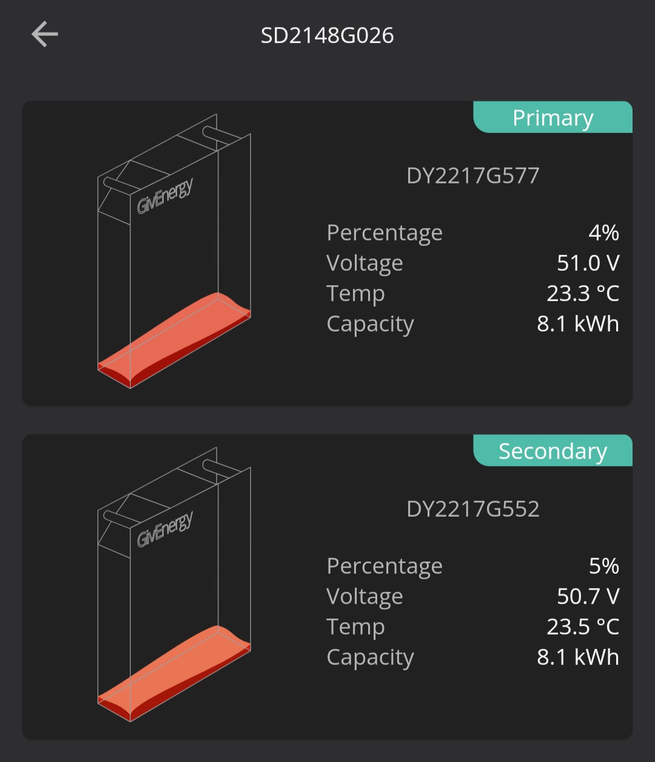This screenshot has height=762, width=655.
Task: Select the Secondary badge label
Action: tap(553, 451)
